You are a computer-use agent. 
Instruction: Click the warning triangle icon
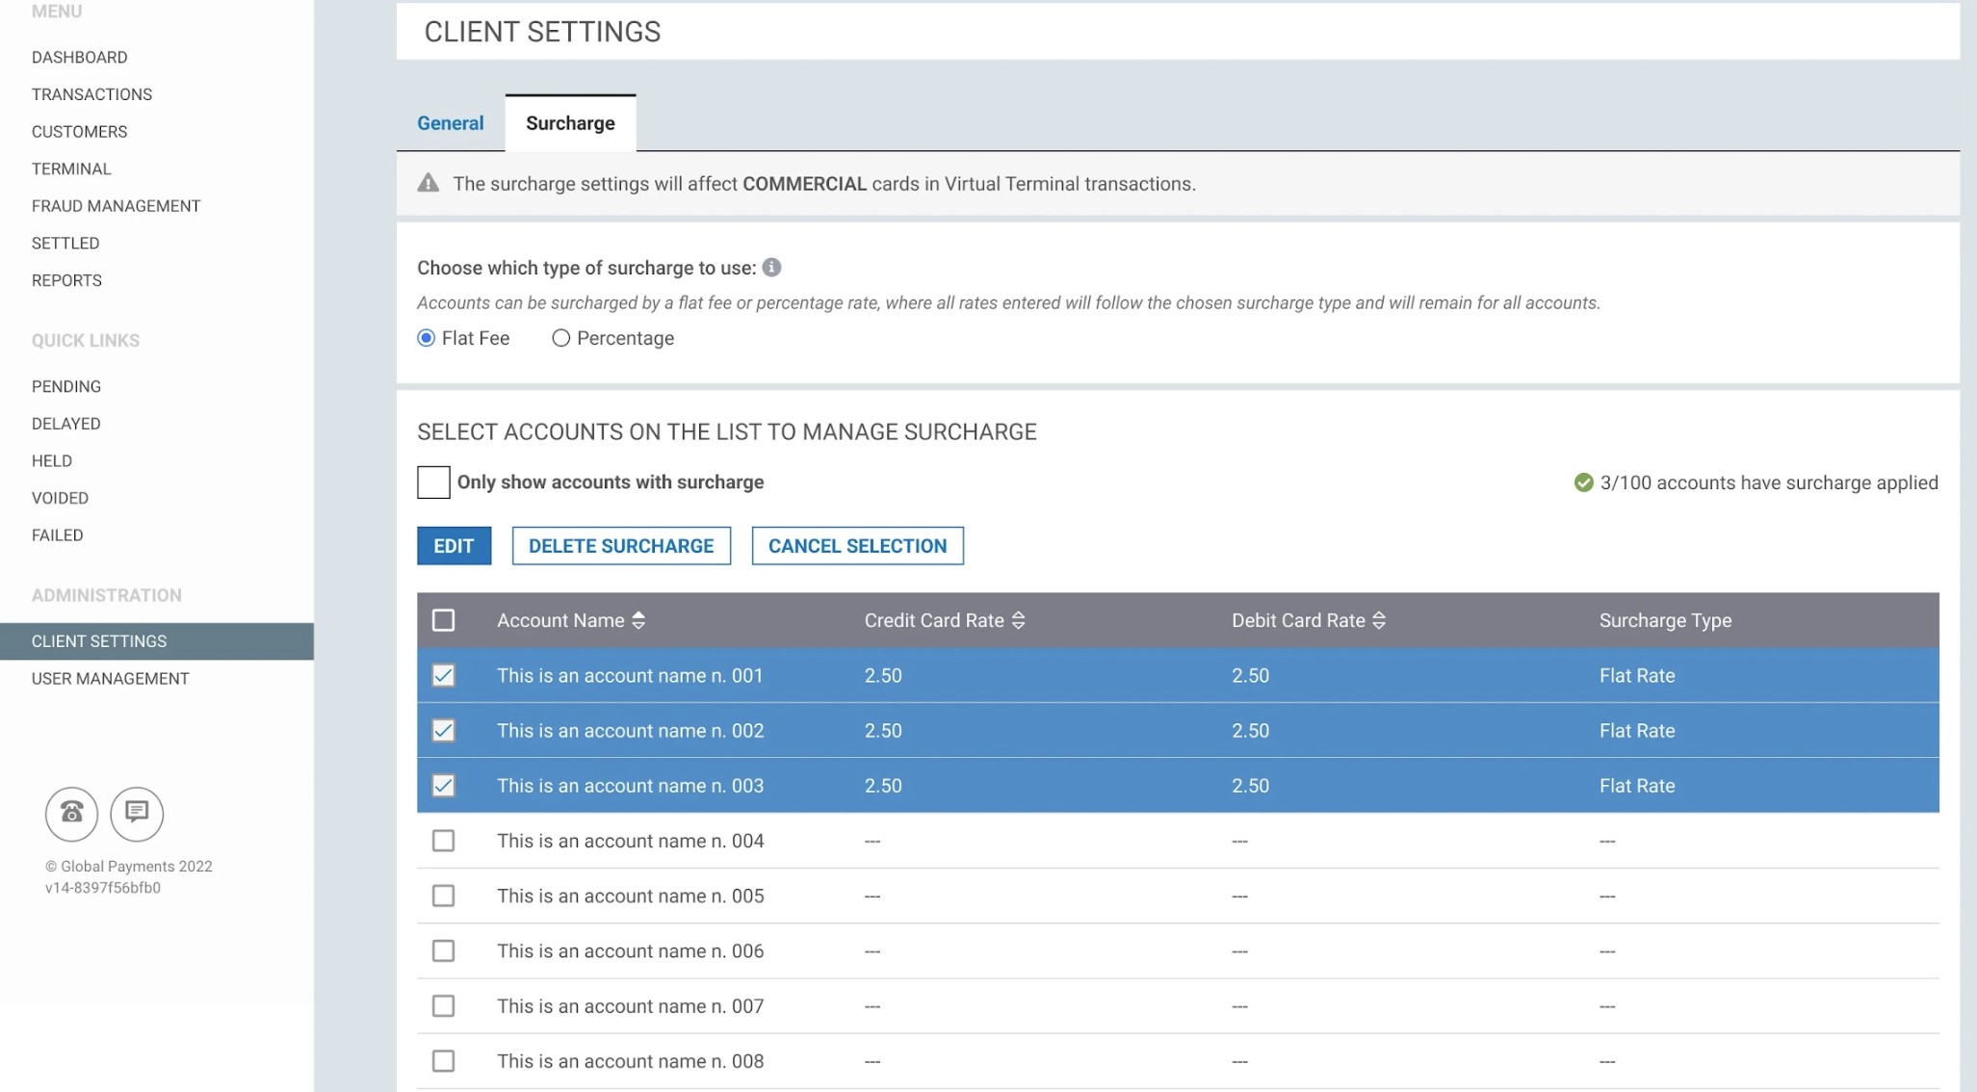pos(429,183)
